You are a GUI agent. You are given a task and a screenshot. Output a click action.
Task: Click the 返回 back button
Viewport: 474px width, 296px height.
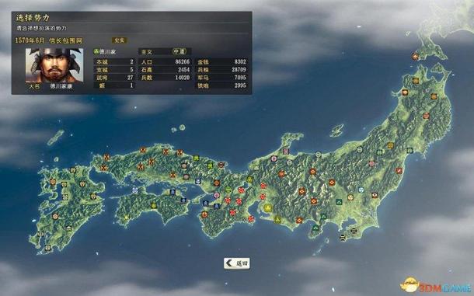[237, 263]
